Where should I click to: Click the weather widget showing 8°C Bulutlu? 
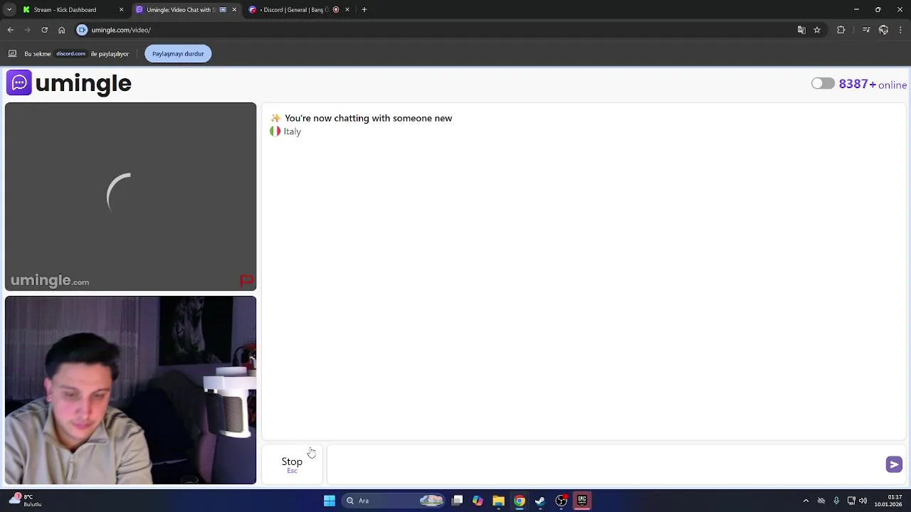26,501
